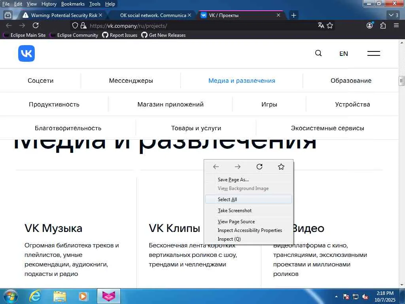Screen dimensions: 405x304
Task: Open the Firefox application menu icon
Action: point(396,25)
